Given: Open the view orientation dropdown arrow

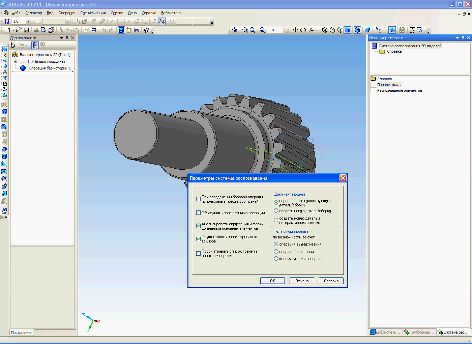Looking at the screenshot, I should click(317, 30).
